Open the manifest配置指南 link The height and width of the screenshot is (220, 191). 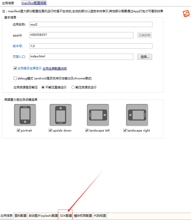coord(34,3)
